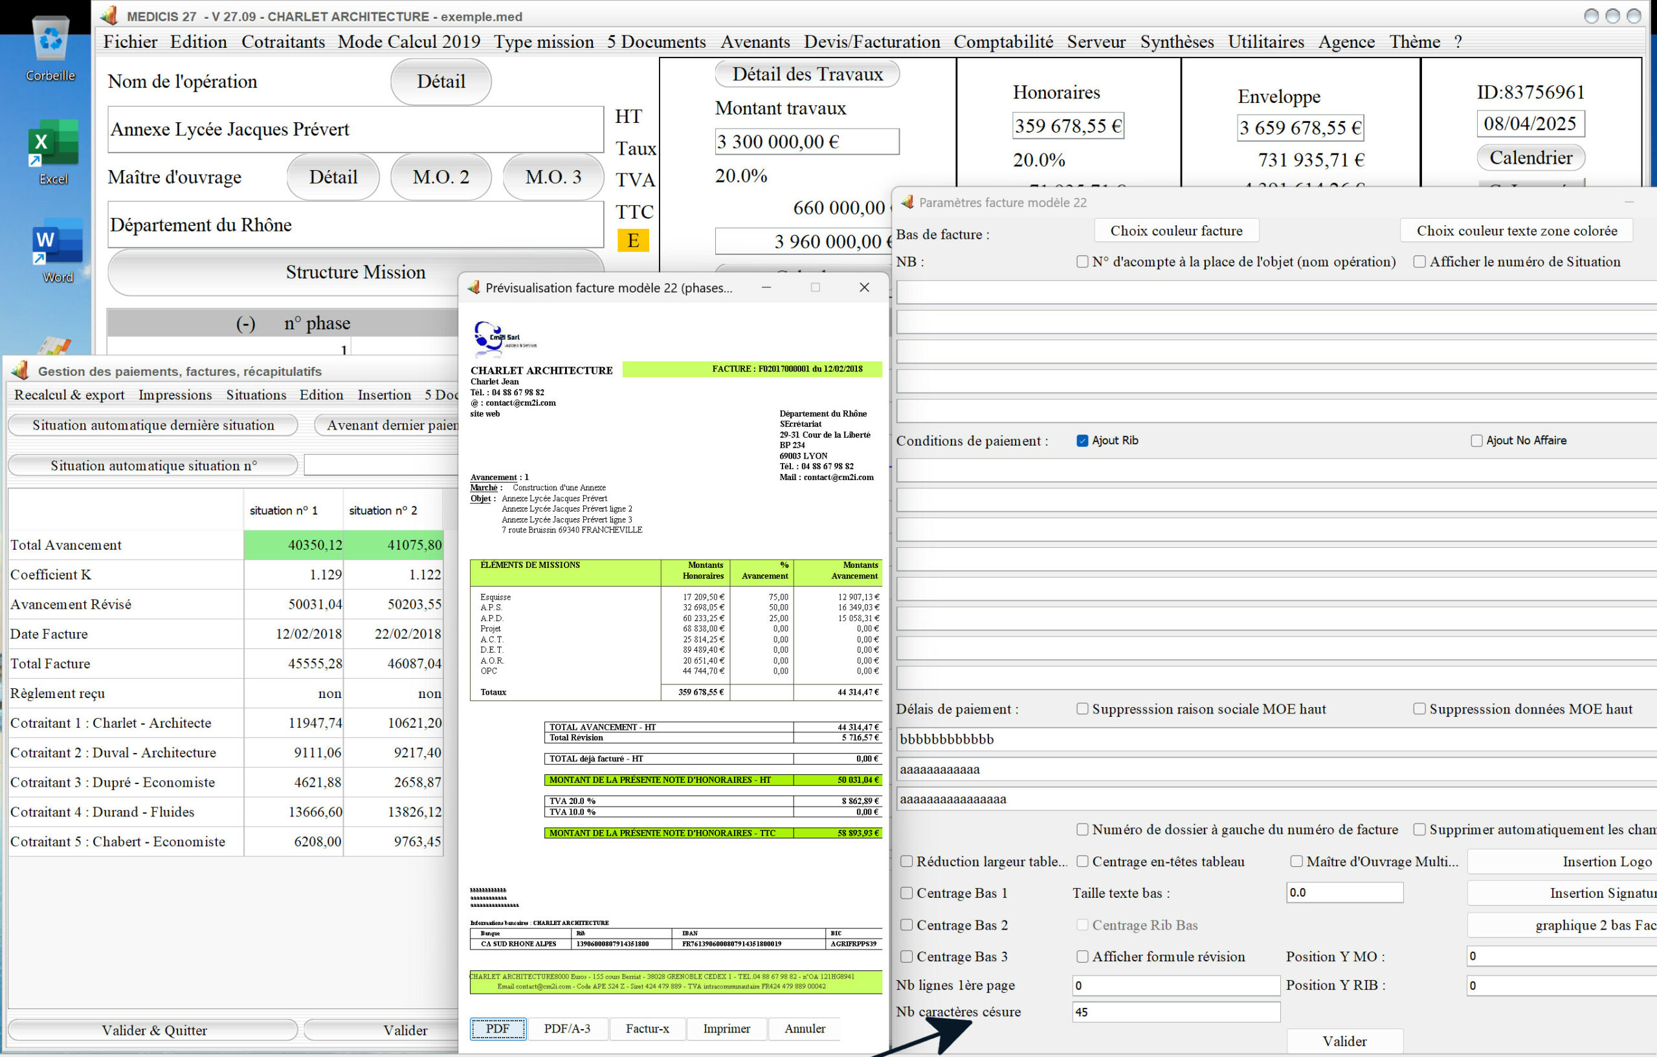The width and height of the screenshot is (1657, 1057).
Task: Minimize the Prévisualisation facture window
Action: click(766, 287)
